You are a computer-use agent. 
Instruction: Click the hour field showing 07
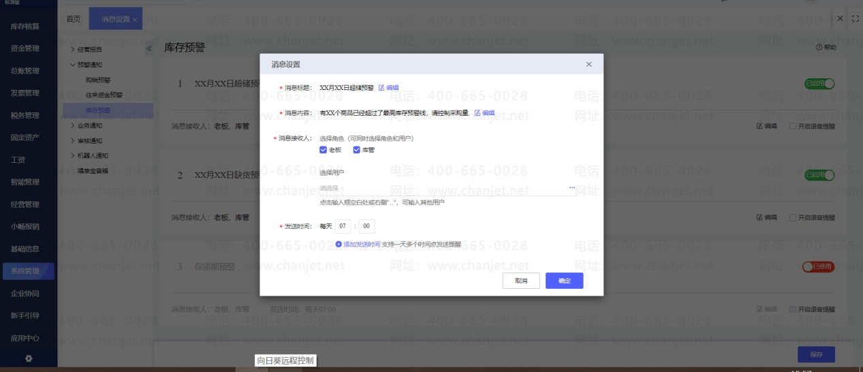point(343,226)
